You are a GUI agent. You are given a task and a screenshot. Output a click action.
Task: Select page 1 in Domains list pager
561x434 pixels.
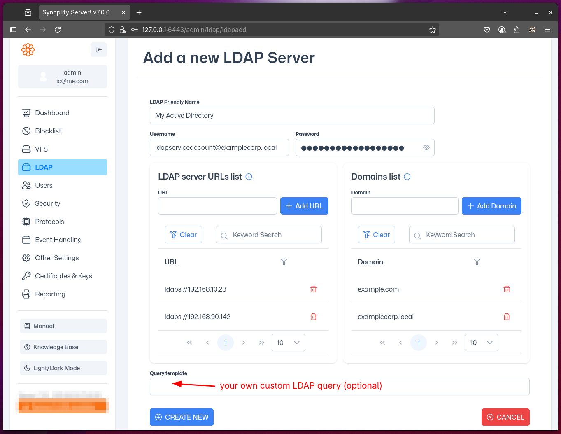(x=419, y=343)
